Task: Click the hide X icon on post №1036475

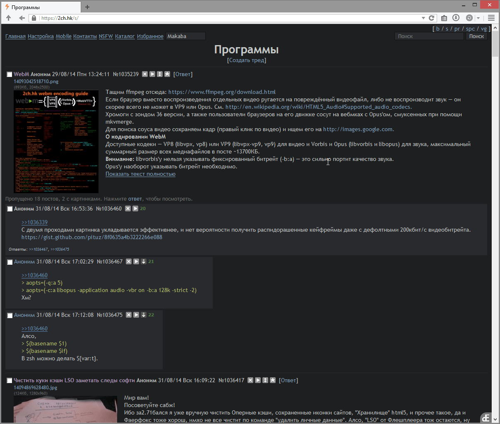Action: point(129,315)
